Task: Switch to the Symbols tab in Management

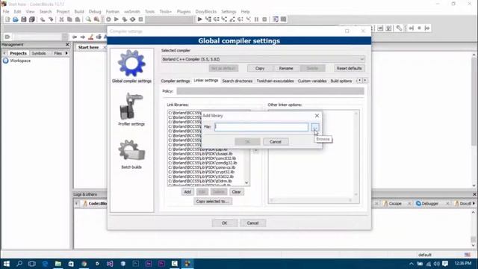Action: [39, 53]
